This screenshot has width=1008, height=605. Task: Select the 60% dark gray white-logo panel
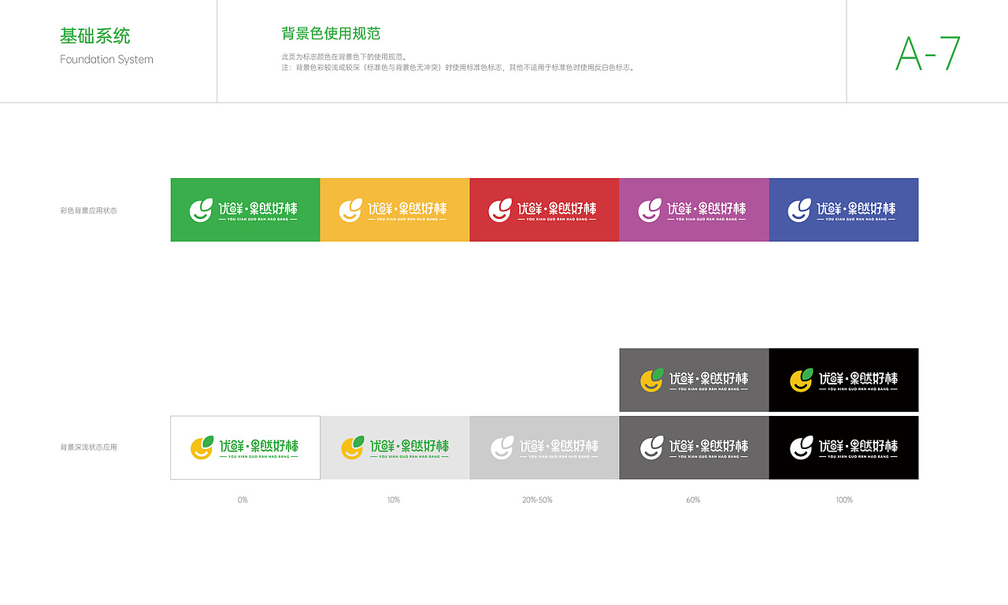[694, 447]
